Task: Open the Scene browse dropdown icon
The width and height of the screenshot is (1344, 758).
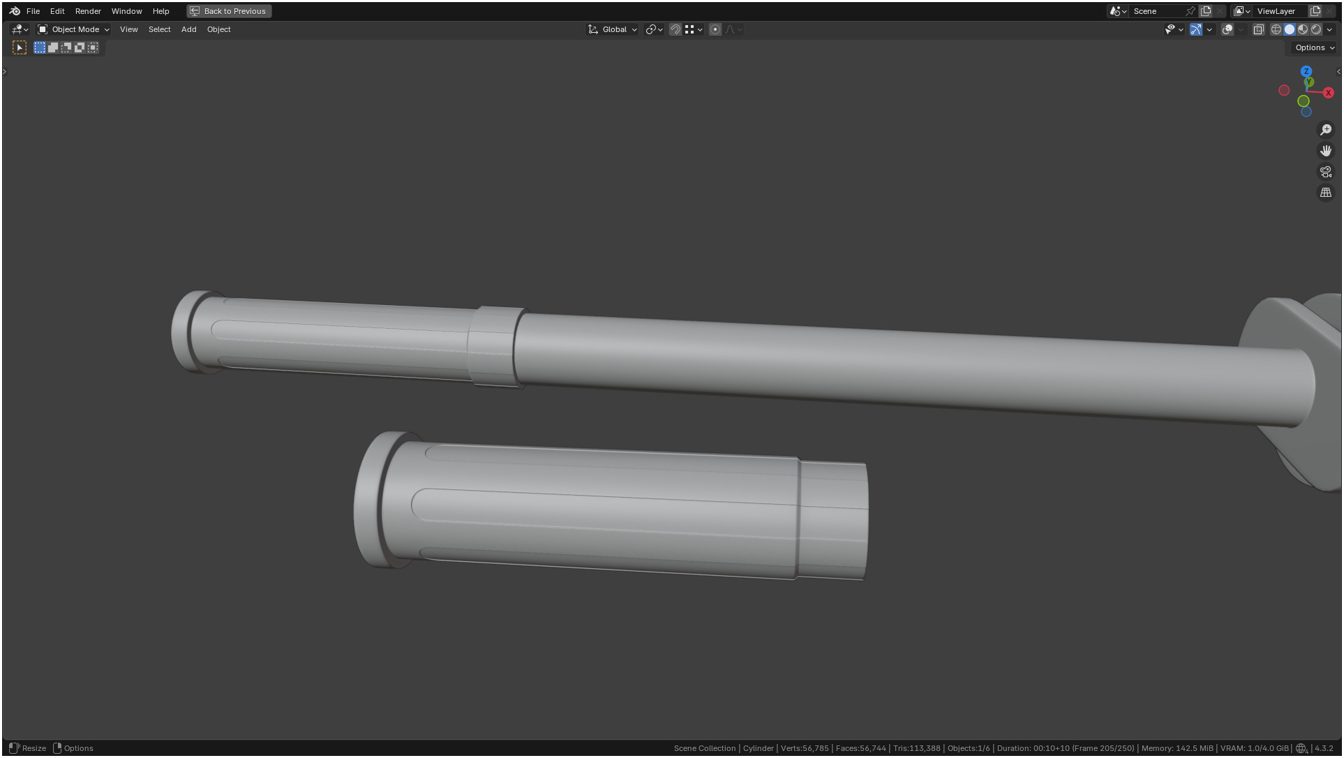Action: (1118, 11)
